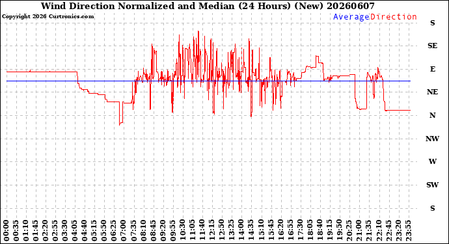
Task: Click the 17:30 time label
Action: (300, 230)
